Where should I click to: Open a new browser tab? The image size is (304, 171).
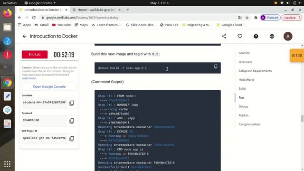point(128,9)
